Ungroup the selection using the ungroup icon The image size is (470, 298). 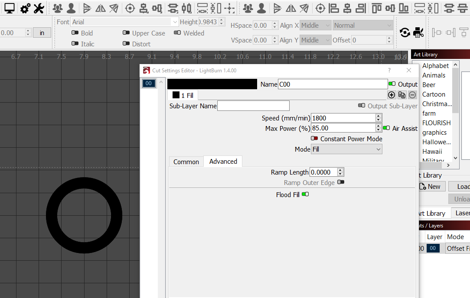coord(71,8)
